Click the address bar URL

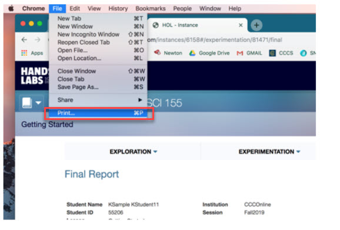(x=215, y=40)
